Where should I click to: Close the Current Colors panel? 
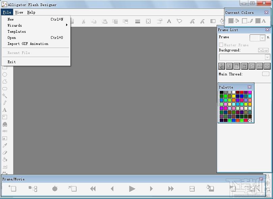pos(266,13)
